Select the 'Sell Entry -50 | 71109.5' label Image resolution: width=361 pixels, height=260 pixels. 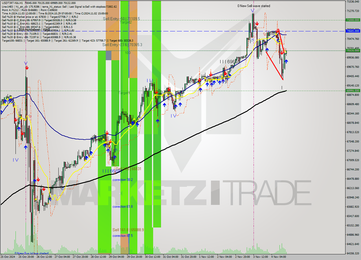coord(121,19)
